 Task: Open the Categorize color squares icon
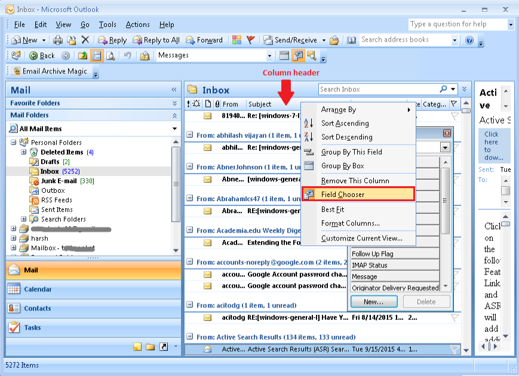(x=237, y=40)
